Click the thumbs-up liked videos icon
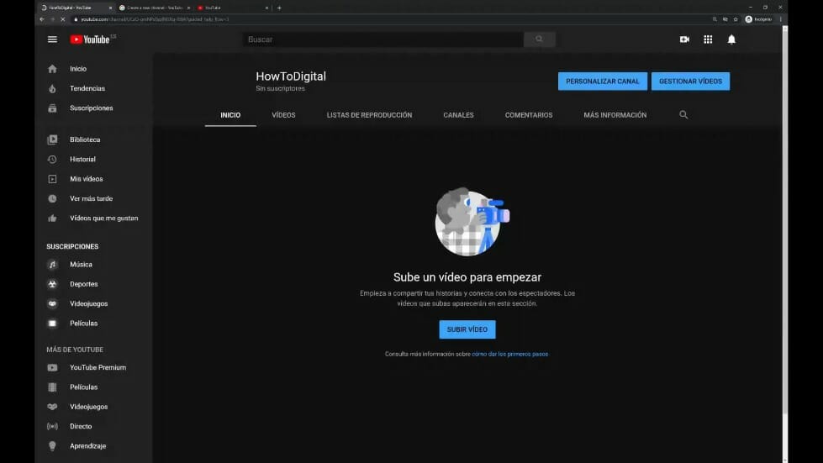This screenshot has height=463, width=823. tap(52, 218)
